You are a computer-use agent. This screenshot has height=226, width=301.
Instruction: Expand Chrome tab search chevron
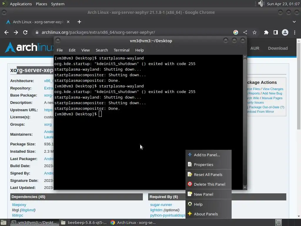point(294,22)
